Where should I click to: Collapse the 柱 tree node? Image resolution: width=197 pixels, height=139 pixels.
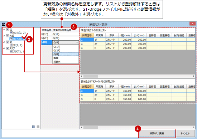[x=4, y=30]
